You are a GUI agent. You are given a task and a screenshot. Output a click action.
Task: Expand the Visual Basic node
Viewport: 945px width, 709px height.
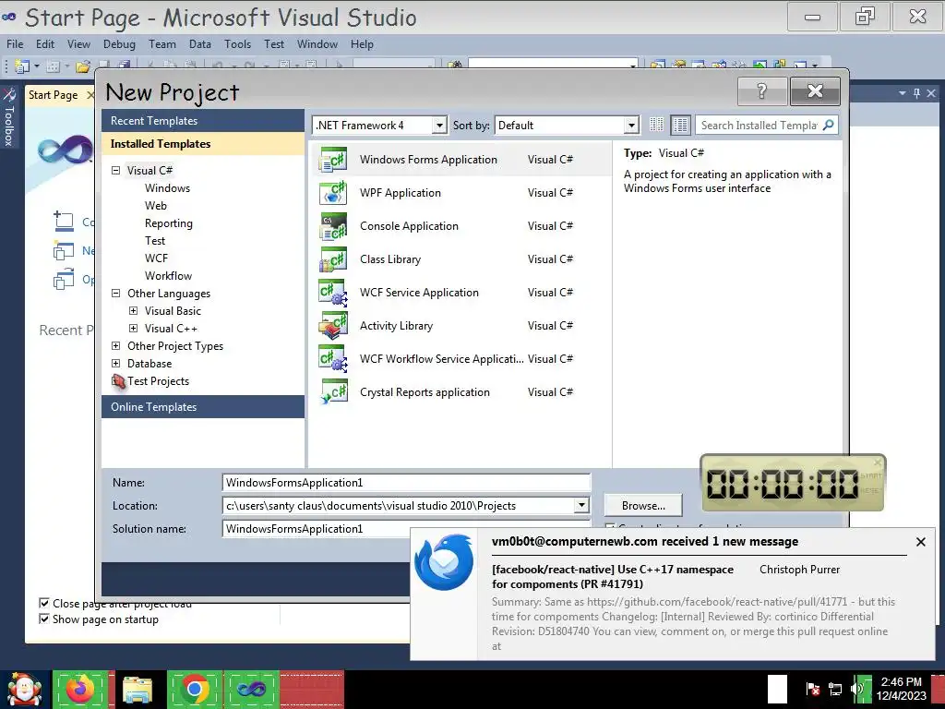133,311
